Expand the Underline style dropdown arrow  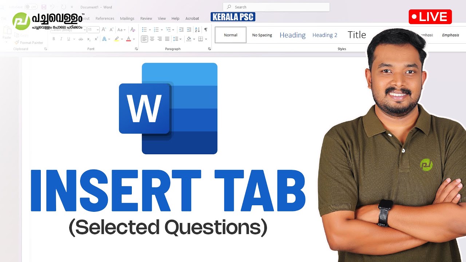point(74,39)
